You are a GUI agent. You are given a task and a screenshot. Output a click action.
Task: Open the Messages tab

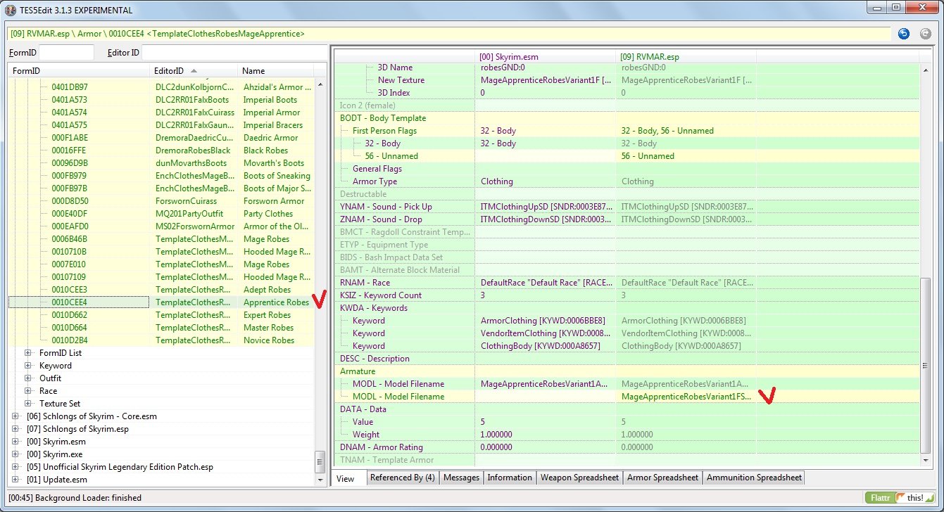click(462, 478)
